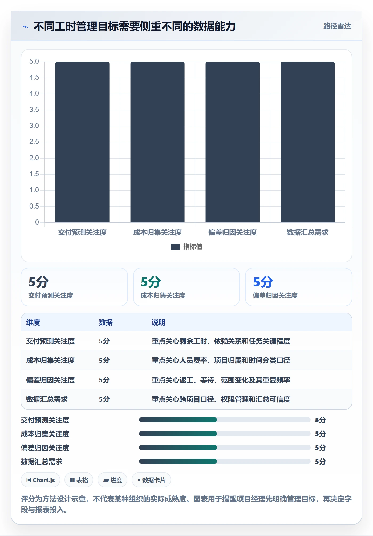
Task: Open the green 成本归集关注度 data card
Action: [186, 287]
